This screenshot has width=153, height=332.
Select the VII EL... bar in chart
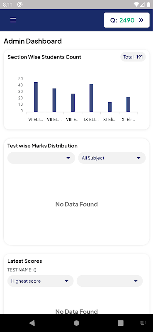pyautogui.click(x=54, y=100)
